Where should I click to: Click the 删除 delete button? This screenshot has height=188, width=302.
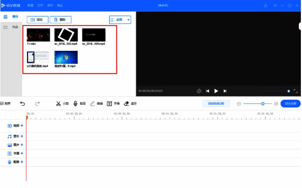(x=60, y=20)
